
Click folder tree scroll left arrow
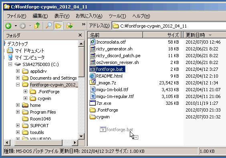point(7,143)
